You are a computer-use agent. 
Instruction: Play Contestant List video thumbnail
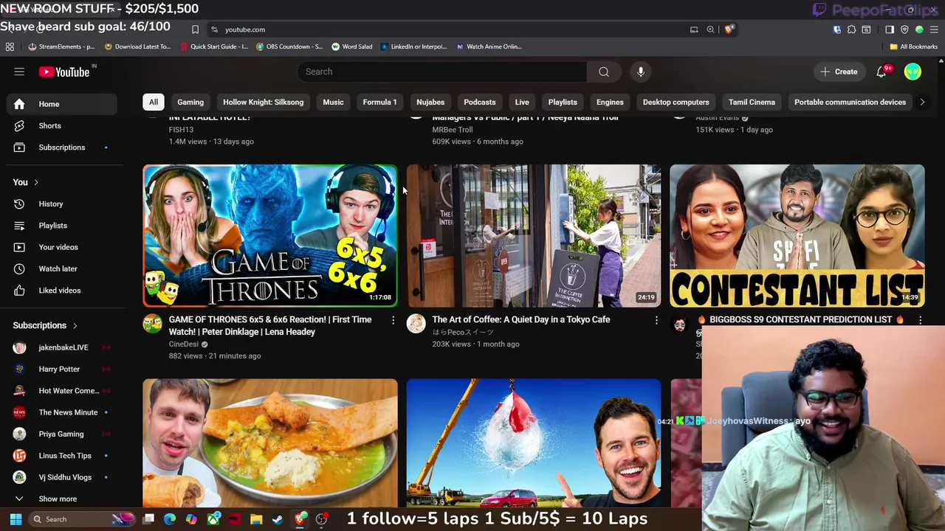tap(797, 235)
